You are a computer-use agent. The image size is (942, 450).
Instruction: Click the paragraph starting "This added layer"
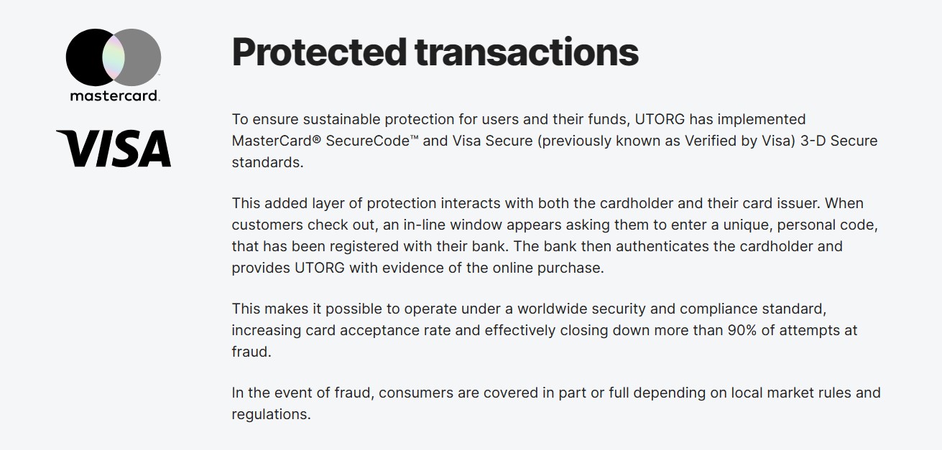553,235
